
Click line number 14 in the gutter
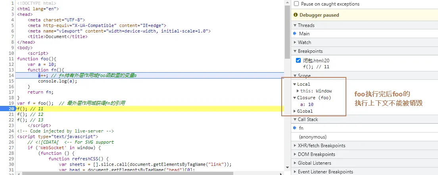click(12, 75)
